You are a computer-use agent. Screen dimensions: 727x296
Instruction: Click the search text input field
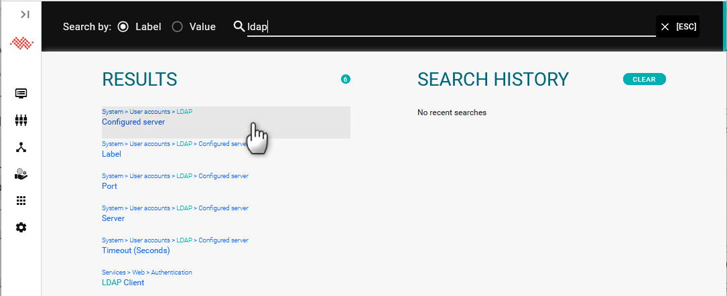[x=449, y=27]
